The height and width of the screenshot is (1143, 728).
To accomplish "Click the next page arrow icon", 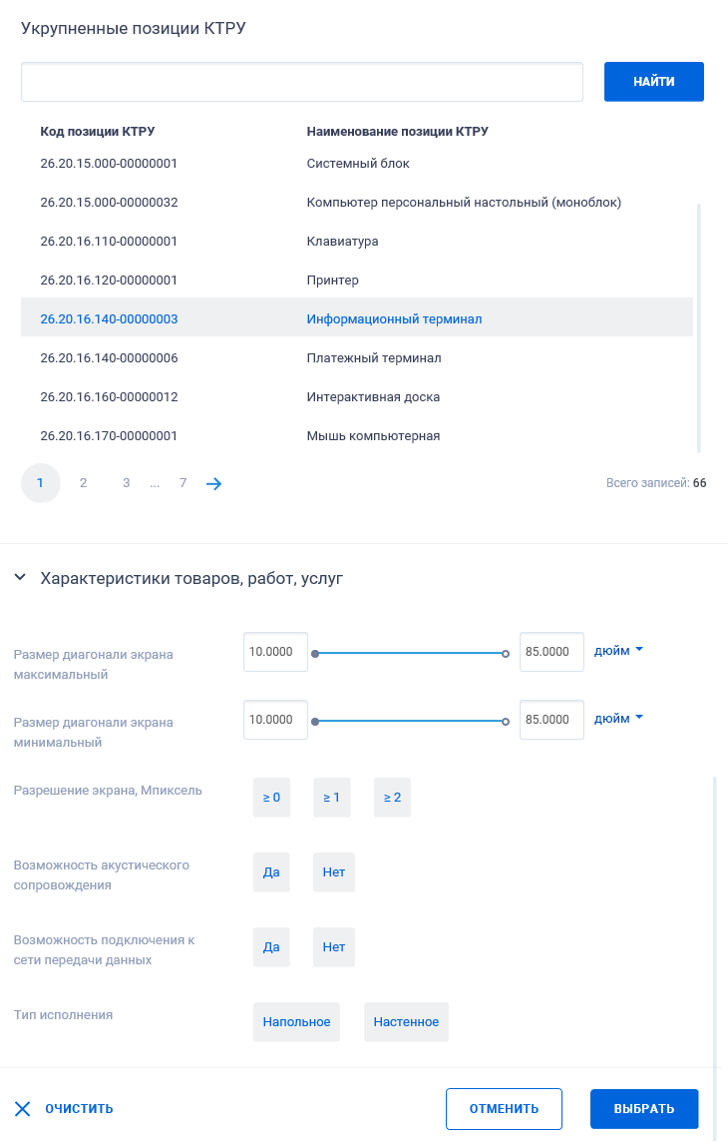I will click(x=213, y=483).
